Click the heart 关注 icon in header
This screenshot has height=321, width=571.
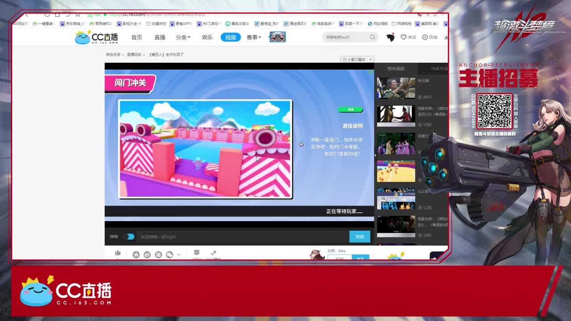tap(403, 37)
